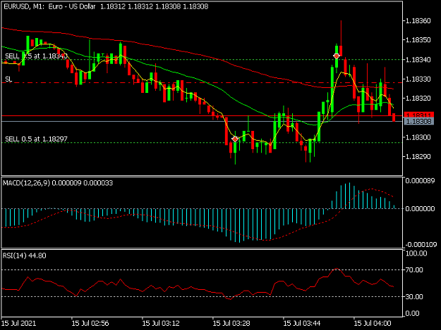Click the SL stop loss line label
The width and height of the screenshot is (441, 330).
[x=8, y=80]
